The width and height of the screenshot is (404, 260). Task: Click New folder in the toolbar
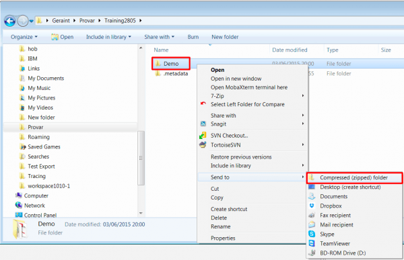(225, 37)
